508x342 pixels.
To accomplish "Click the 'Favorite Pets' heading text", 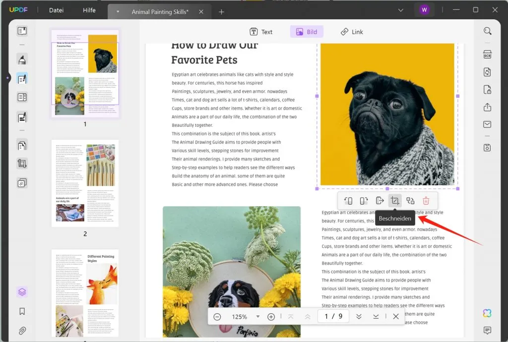I will (204, 60).
